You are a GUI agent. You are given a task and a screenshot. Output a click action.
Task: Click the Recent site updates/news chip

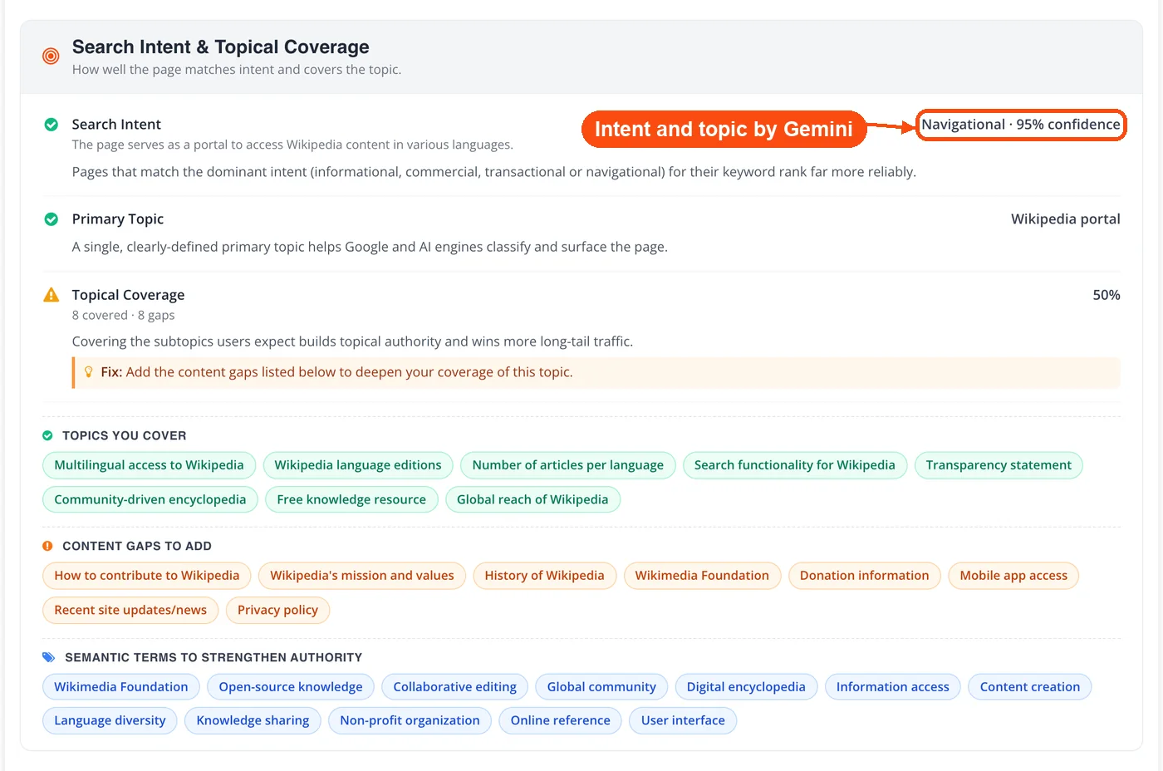130,610
